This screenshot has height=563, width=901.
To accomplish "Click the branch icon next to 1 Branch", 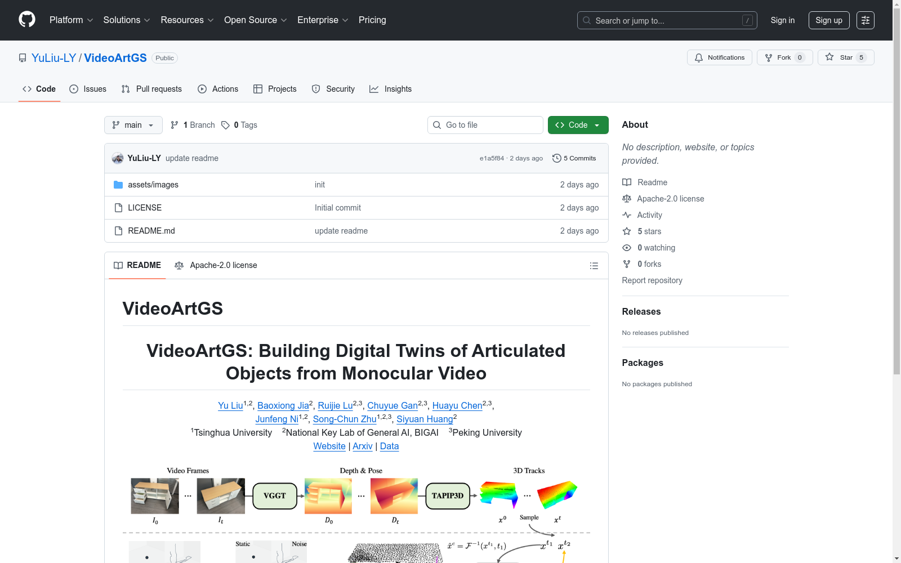I will pyautogui.click(x=175, y=125).
